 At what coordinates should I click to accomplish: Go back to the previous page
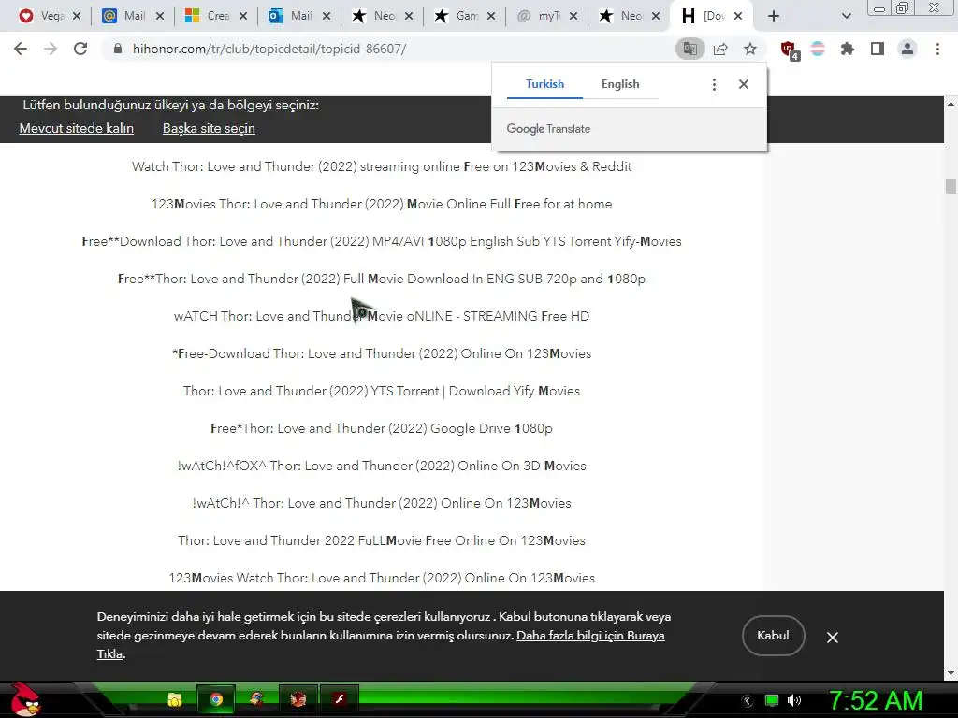[21, 49]
